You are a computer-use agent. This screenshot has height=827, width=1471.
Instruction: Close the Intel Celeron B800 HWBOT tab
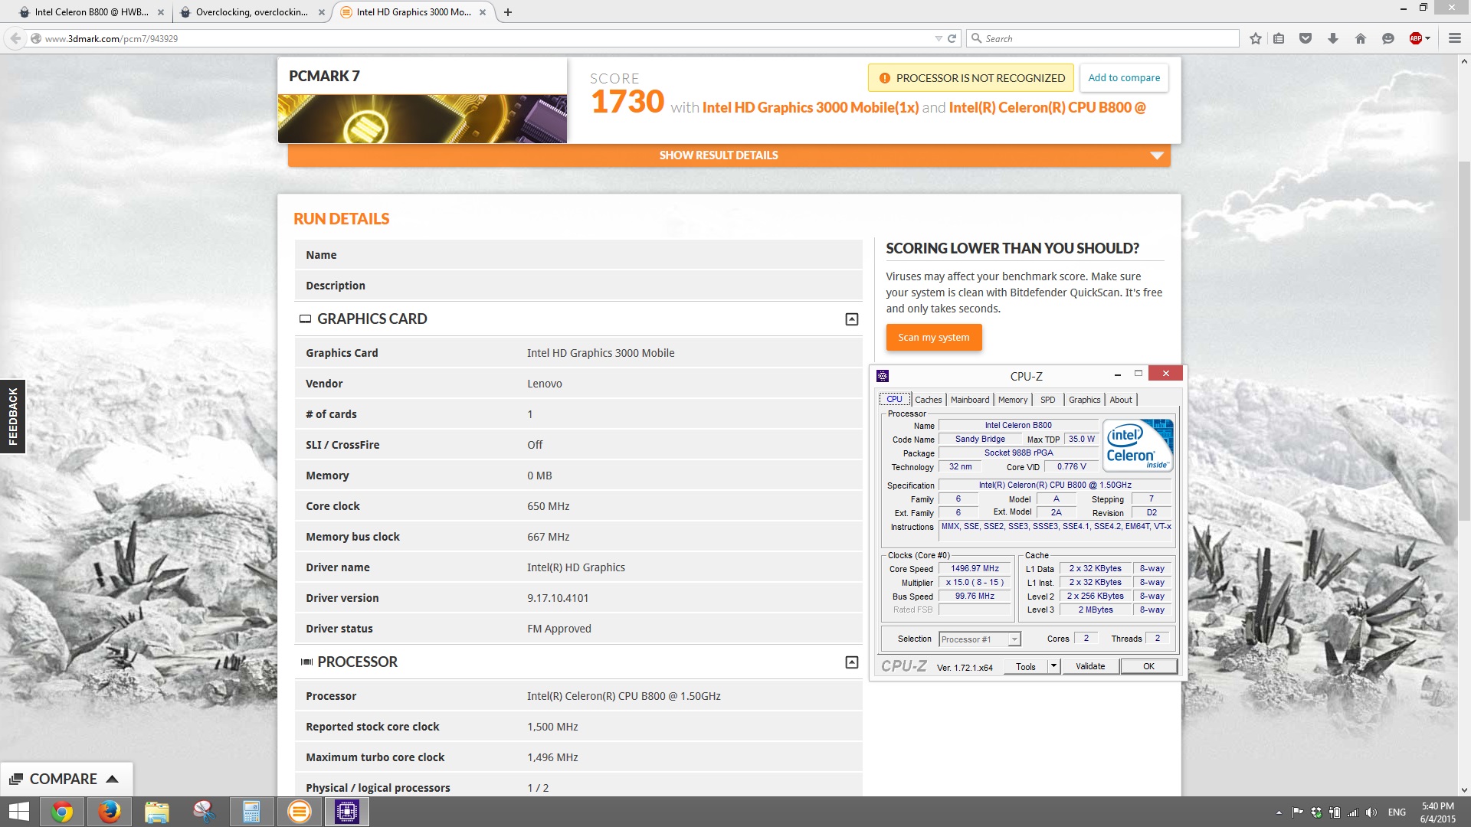(x=161, y=12)
